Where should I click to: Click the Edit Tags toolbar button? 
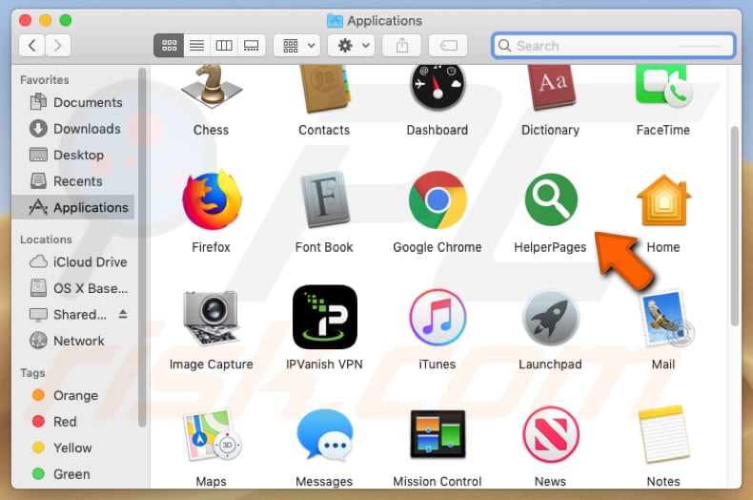pos(448,46)
